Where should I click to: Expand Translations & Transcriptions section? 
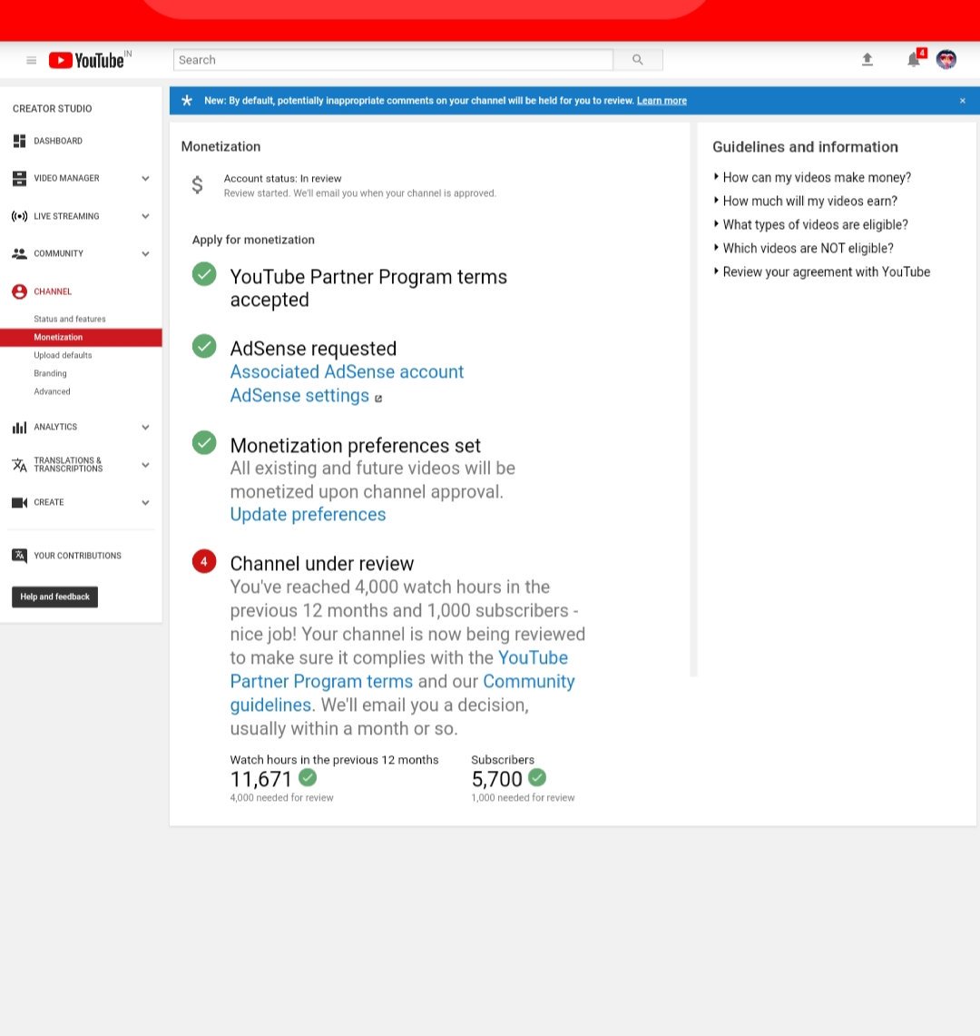[145, 465]
